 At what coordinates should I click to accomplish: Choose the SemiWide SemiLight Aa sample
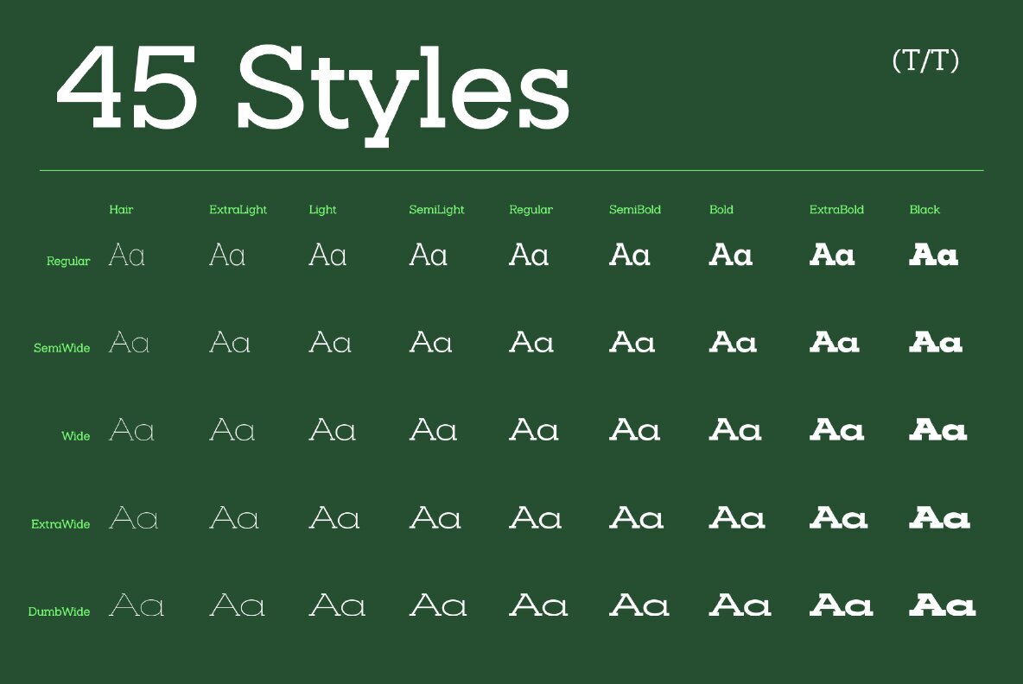(430, 342)
